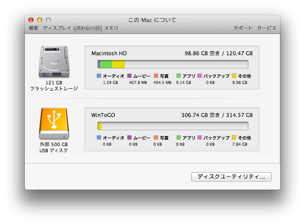Screen dimensions: 305x224
Task: Click green アプリ swatch under Macintosh HD
Action: [178, 76]
